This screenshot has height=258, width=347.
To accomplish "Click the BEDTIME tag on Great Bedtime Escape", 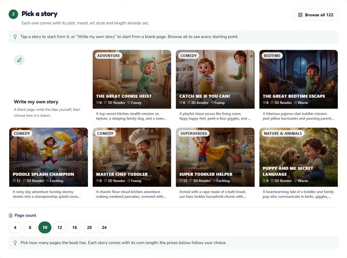I will 272,56.
